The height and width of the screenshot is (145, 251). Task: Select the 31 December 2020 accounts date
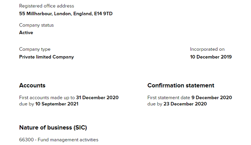pyautogui.click(x=97, y=97)
